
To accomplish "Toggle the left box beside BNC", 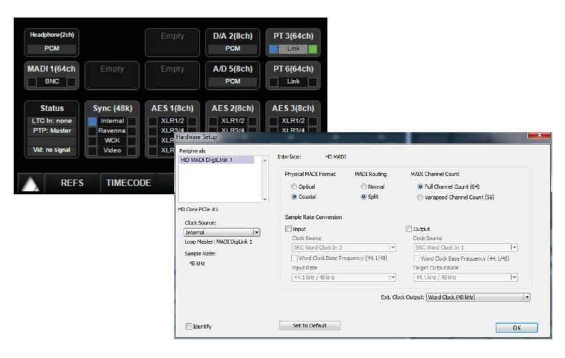I will 32,82.
